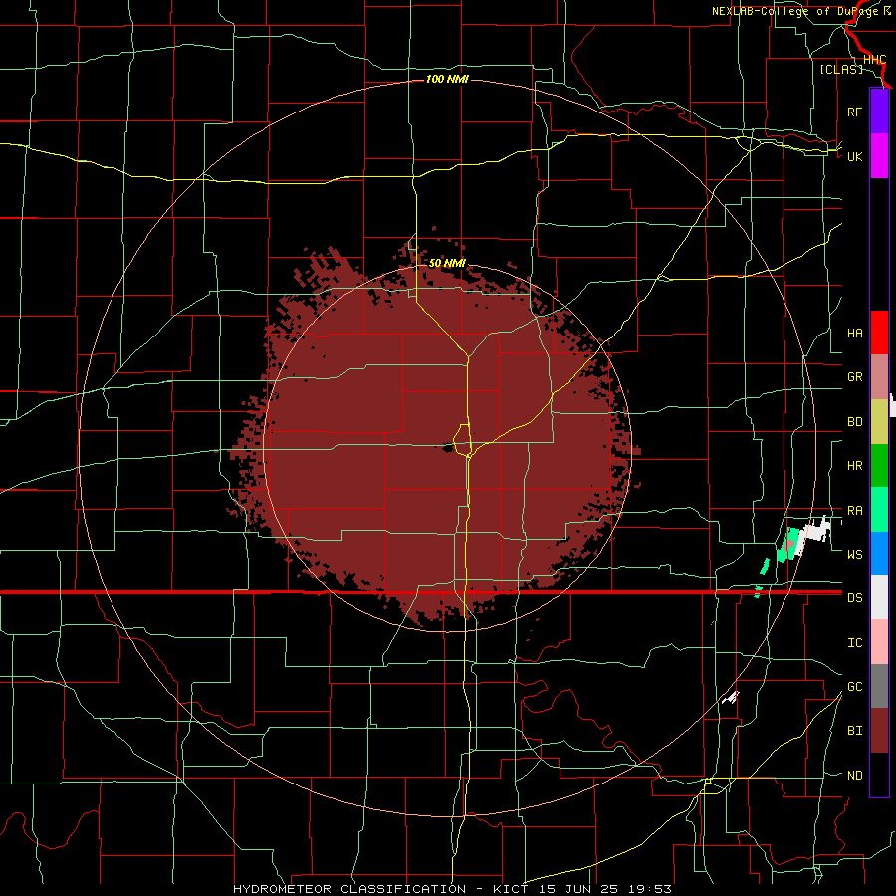Click the IC legend label
The height and width of the screenshot is (896, 896).
click(x=854, y=643)
